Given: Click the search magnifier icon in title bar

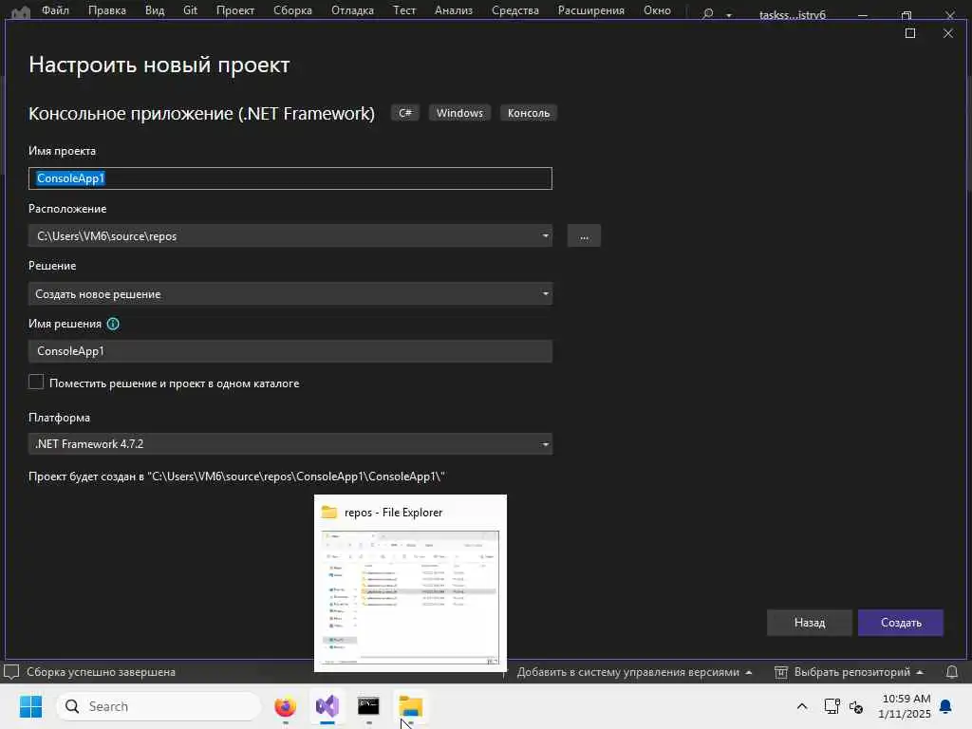Looking at the screenshot, I should point(707,13).
